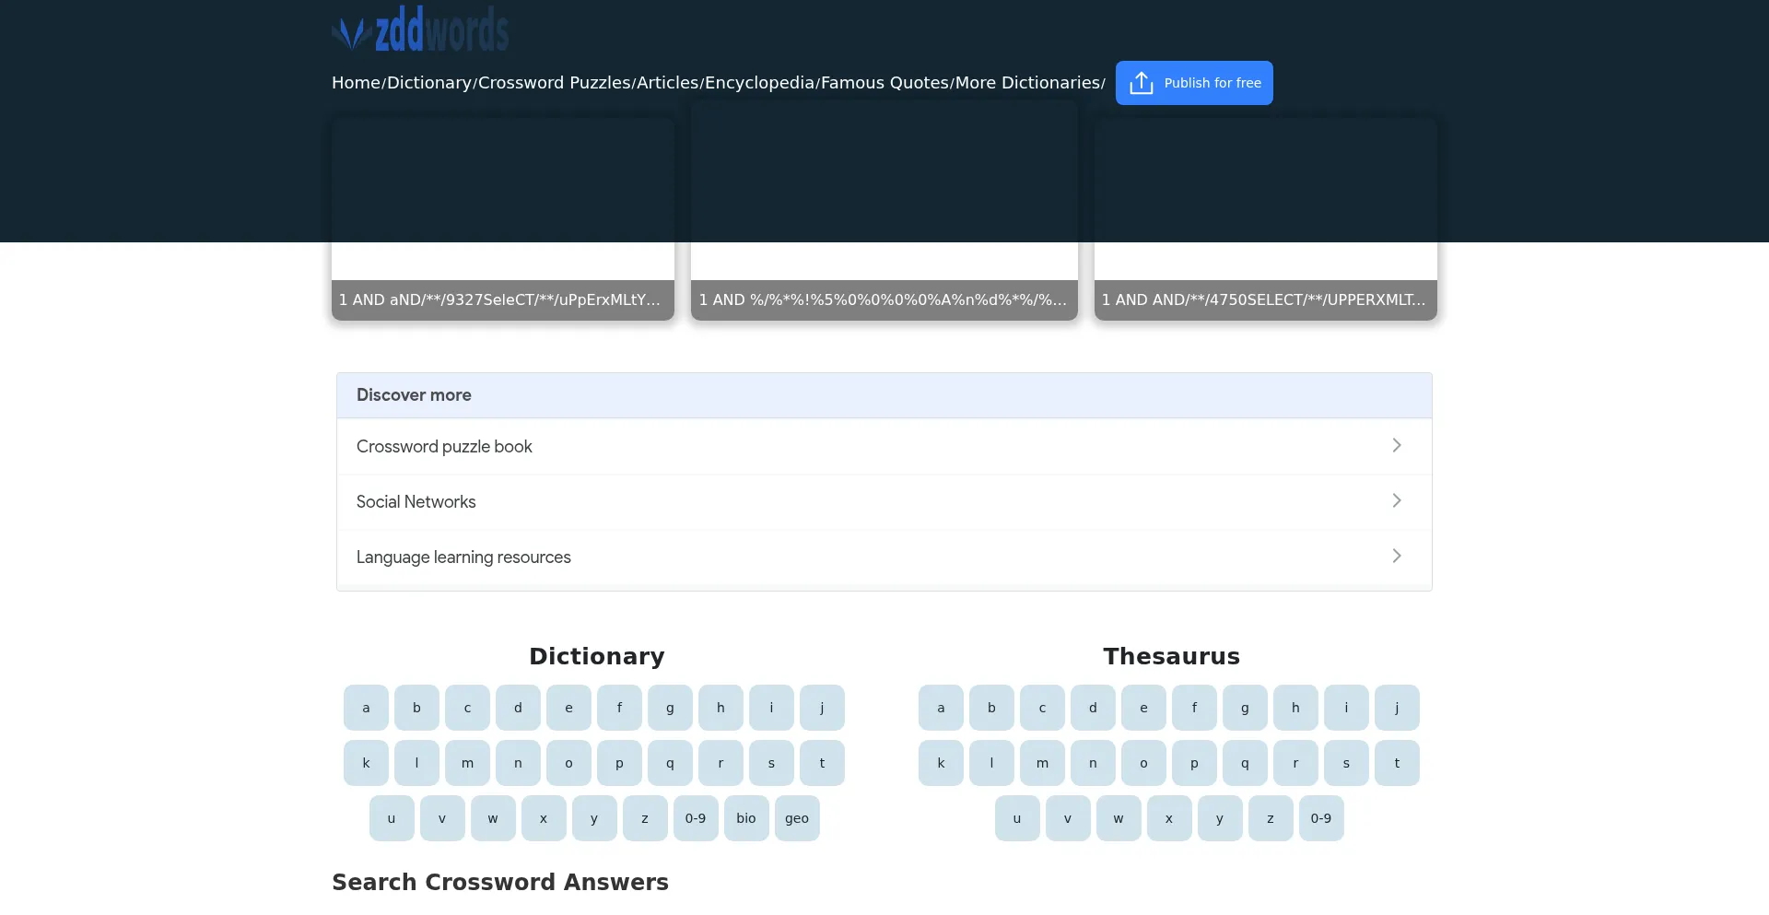
Task: Expand Language learning resources chevron
Action: click(x=1397, y=557)
